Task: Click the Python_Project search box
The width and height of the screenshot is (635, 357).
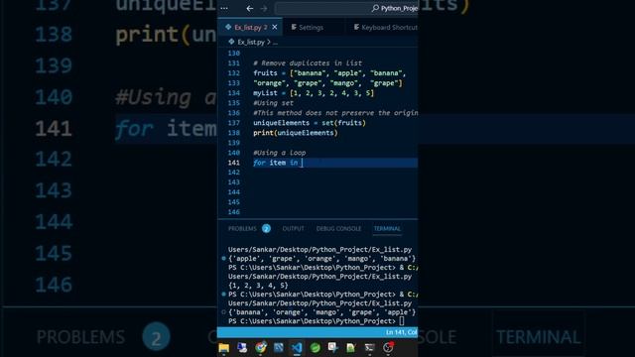Action: pos(346,8)
